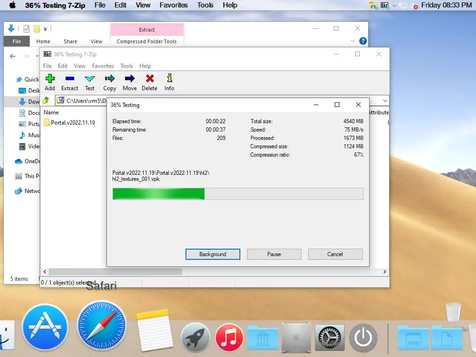Click the Friday 08:33 PM clock

coord(446,5)
